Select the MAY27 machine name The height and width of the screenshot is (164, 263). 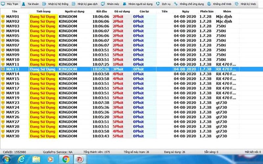pos(13,122)
